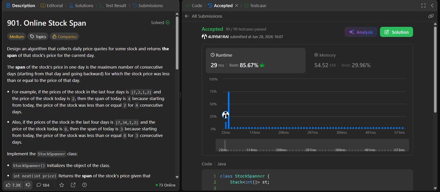This screenshot has height=192, width=440.
Task: Go back to All Submissions
Action: 204,16
